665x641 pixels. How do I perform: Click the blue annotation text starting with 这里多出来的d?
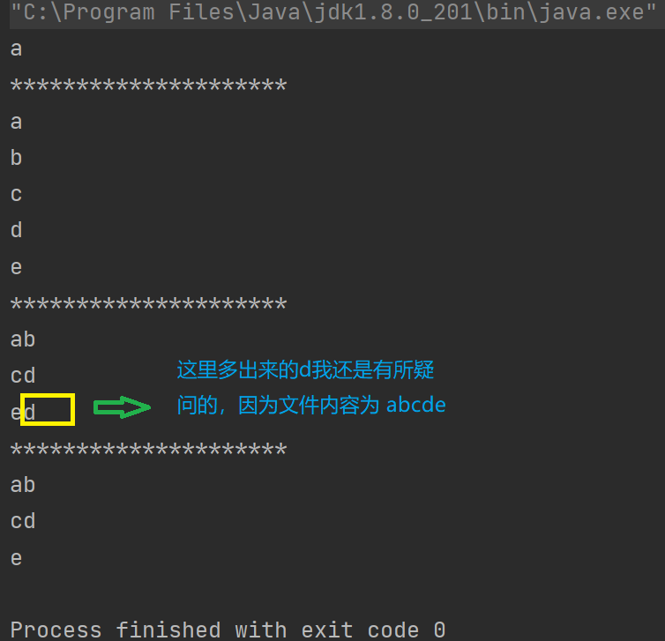(x=305, y=369)
